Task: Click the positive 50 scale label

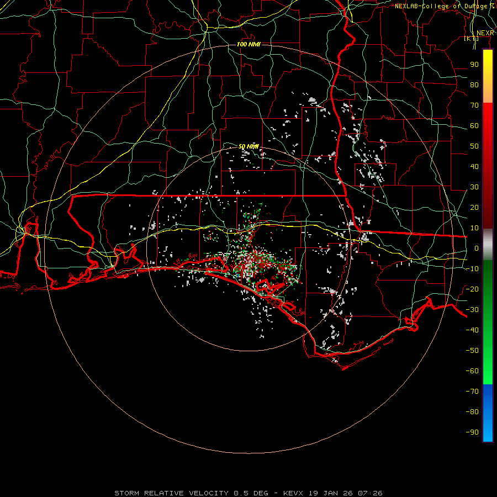Action: pos(474,146)
